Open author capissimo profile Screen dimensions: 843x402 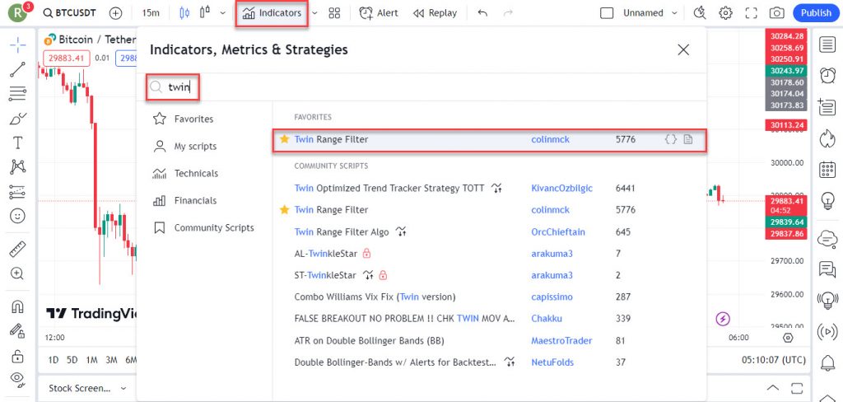click(552, 297)
